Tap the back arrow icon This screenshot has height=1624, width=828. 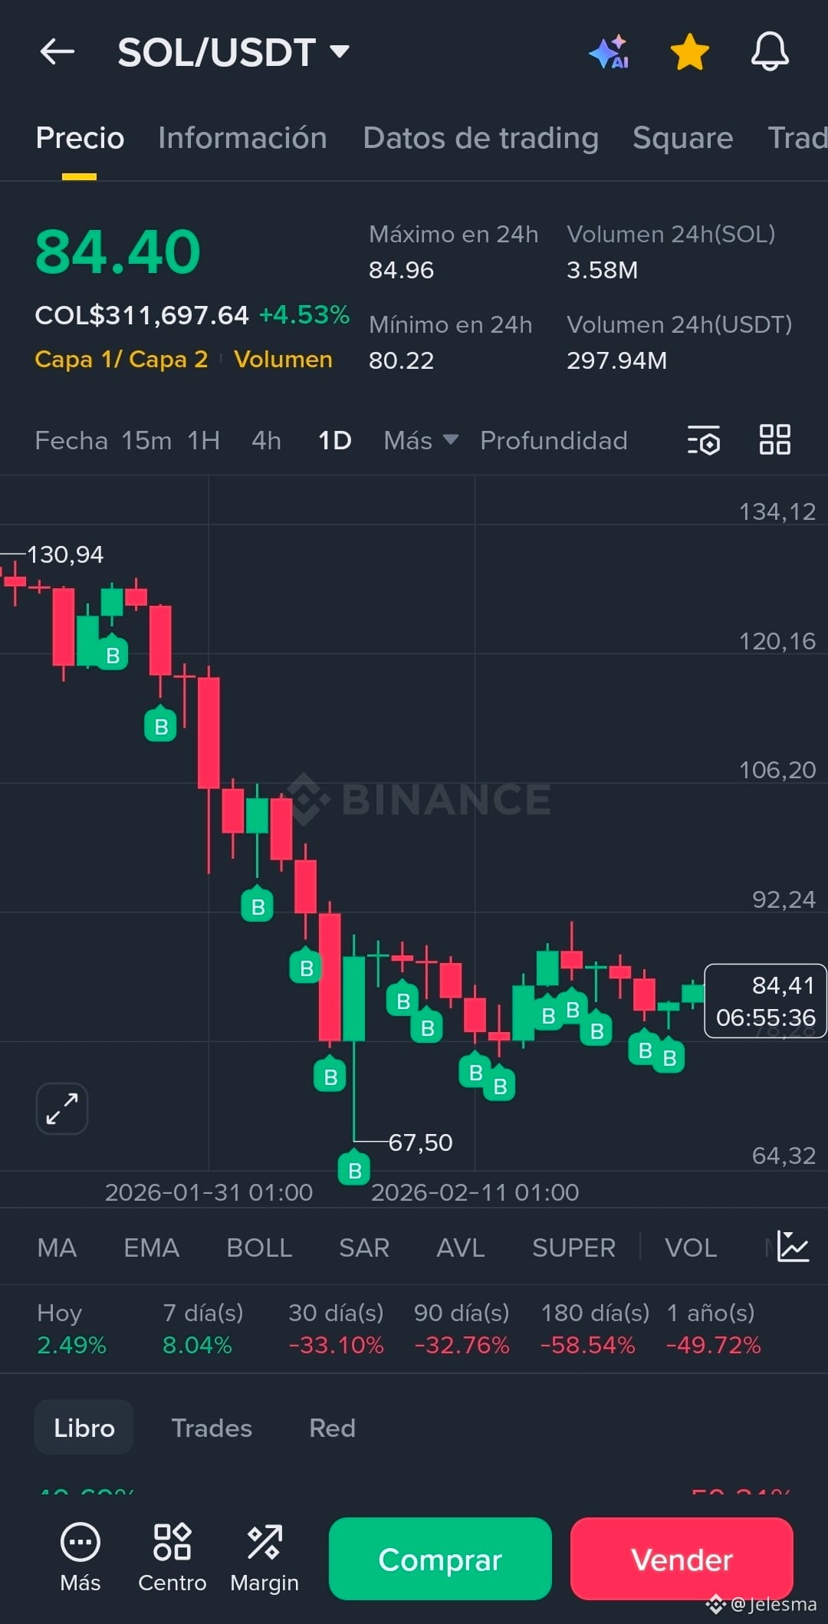(58, 52)
